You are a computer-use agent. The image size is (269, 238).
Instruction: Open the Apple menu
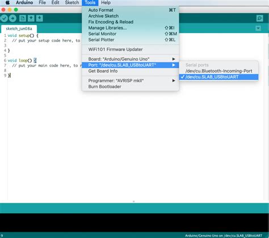pos(7,3)
